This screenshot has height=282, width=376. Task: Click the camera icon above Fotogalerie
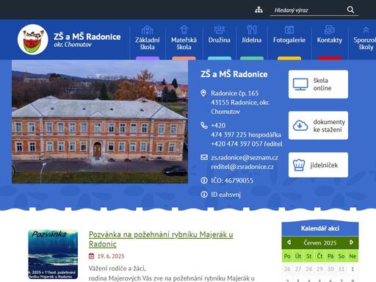tap(289, 30)
